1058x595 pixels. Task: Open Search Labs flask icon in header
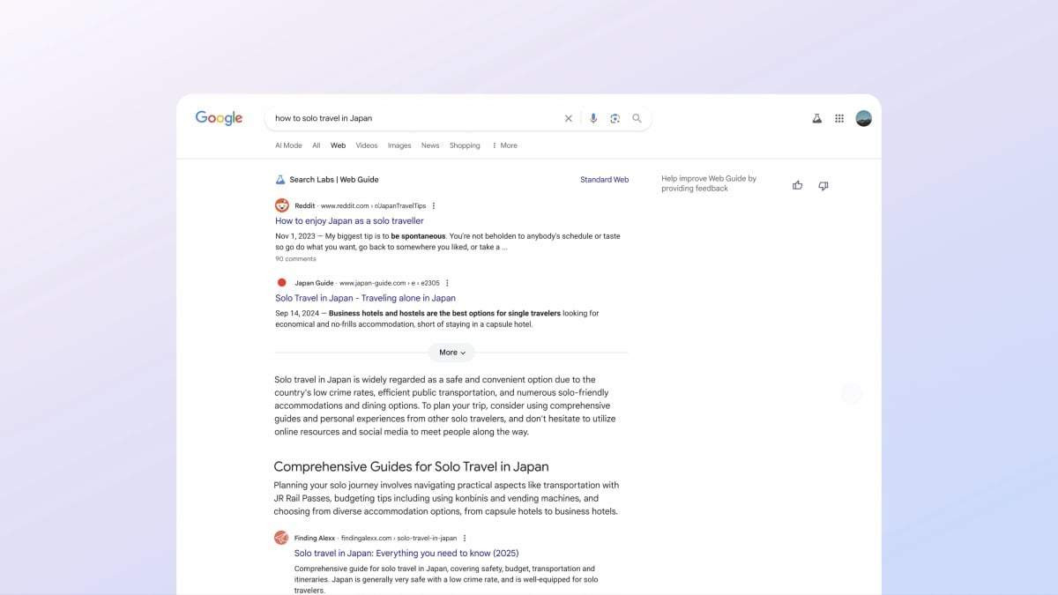[x=817, y=118]
